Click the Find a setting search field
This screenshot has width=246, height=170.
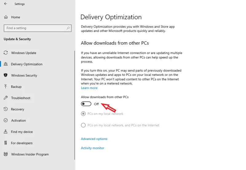(38, 28)
